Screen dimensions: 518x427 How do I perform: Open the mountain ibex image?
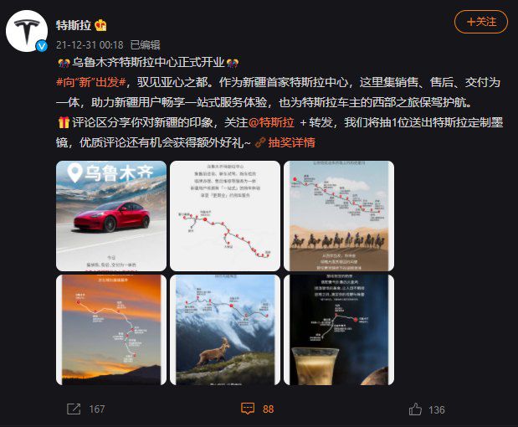tap(225, 330)
